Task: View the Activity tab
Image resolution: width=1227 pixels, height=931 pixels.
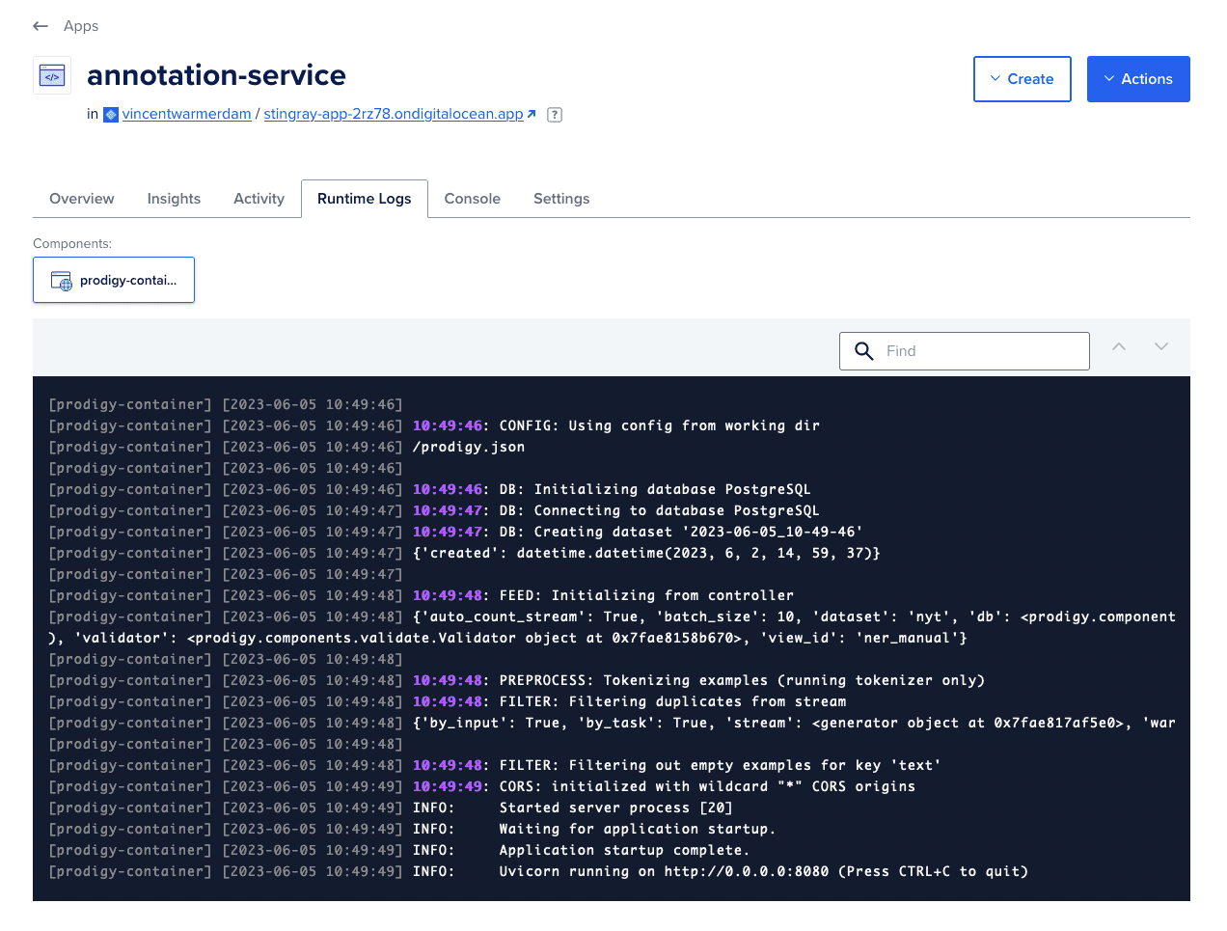Action: pos(259,198)
